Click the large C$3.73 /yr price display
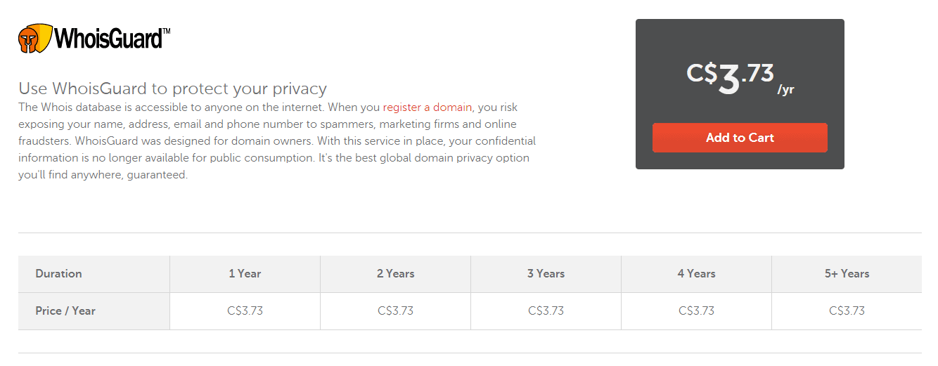 [x=740, y=79]
